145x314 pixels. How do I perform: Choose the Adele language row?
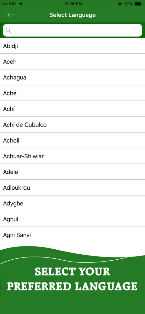72,172
